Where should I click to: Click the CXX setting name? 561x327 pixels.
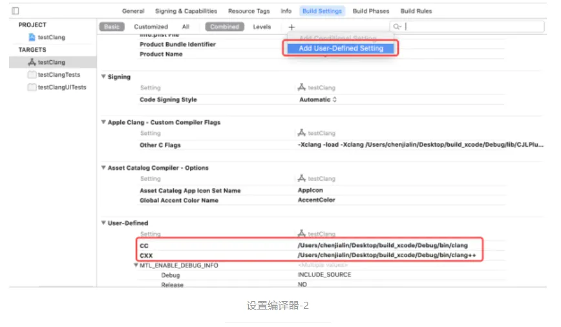[146, 255]
